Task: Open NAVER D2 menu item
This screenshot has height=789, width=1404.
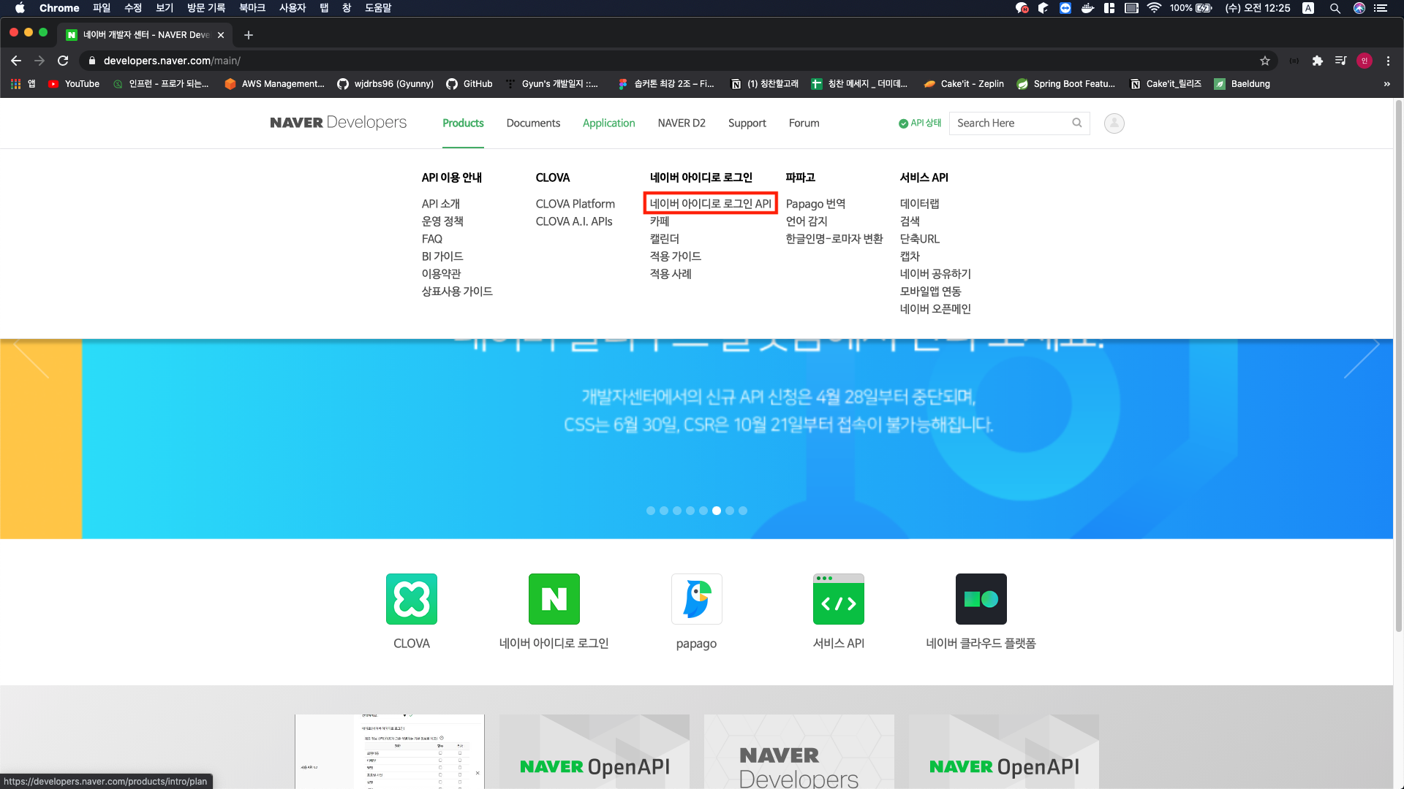Action: (682, 123)
